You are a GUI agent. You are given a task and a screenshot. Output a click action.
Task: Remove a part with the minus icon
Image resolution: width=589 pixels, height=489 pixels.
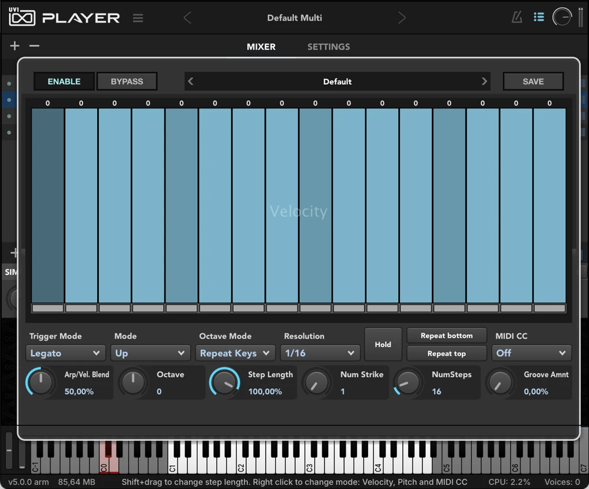tap(34, 46)
